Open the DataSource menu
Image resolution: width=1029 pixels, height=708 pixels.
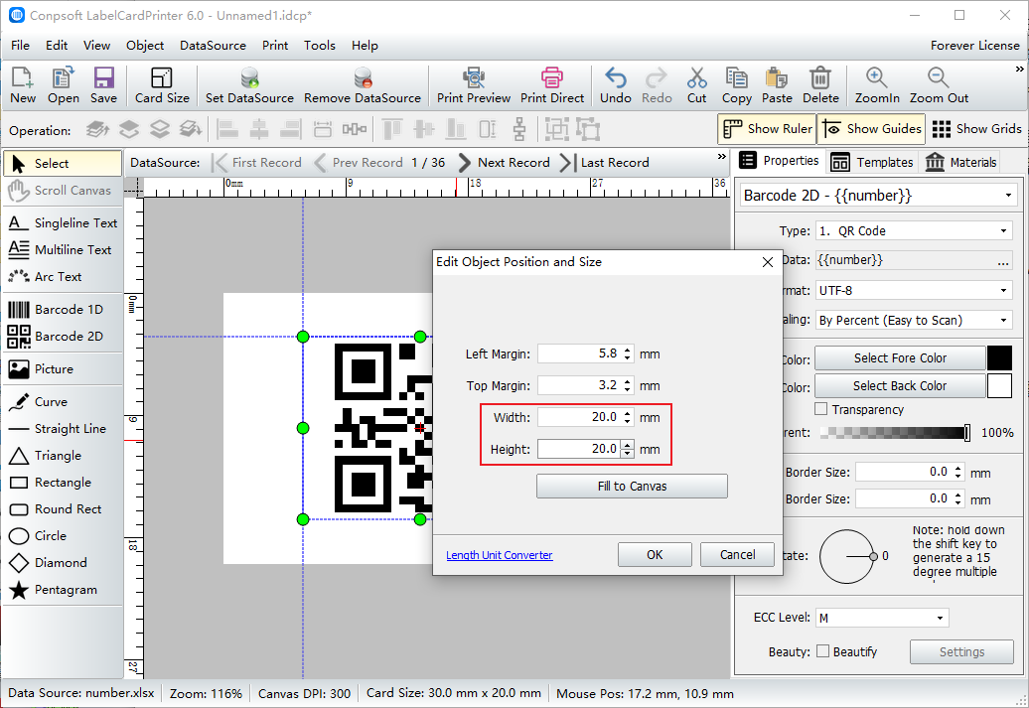tap(213, 46)
